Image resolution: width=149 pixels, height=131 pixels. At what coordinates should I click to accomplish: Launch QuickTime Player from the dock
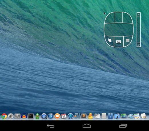pos(44,116)
